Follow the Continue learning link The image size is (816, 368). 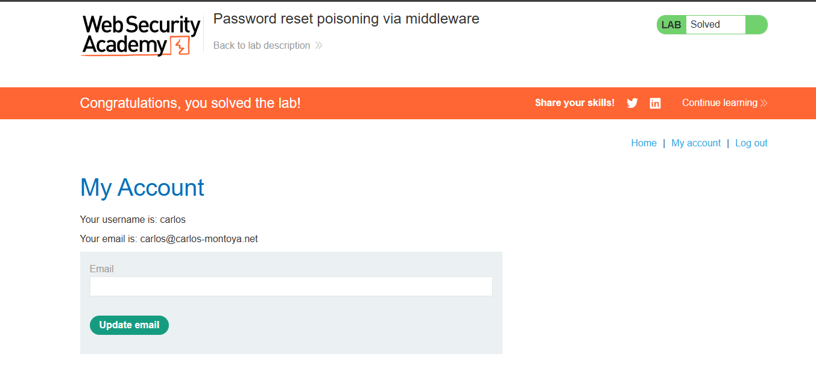720,103
